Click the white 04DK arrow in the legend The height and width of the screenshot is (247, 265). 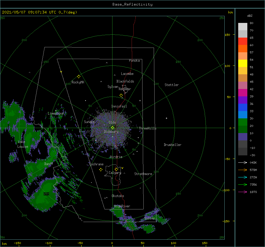(243, 162)
